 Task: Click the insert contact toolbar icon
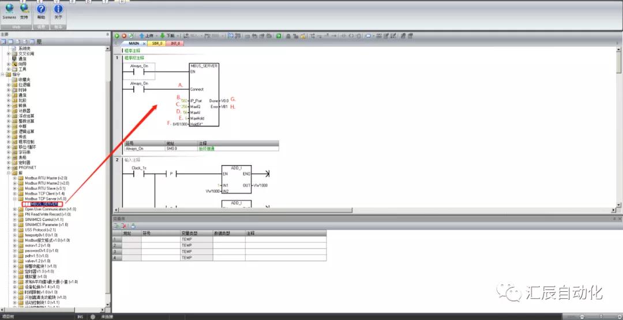(x=344, y=36)
